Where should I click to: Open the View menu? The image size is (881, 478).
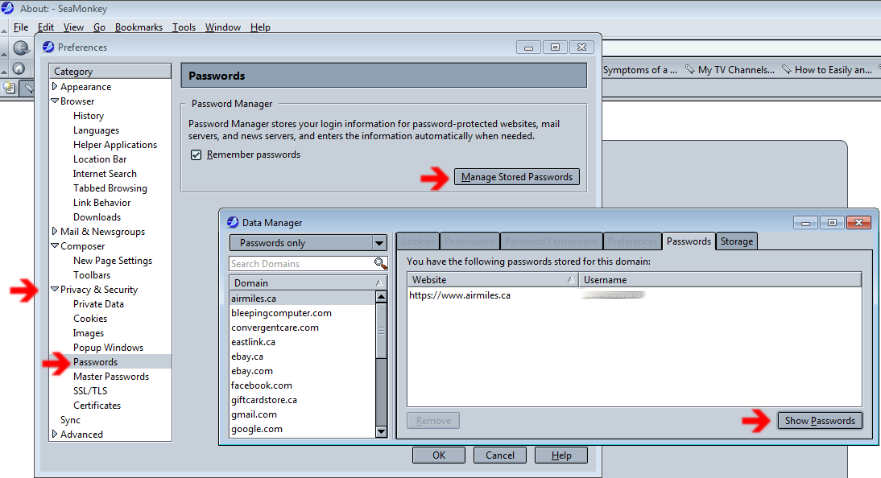[x=73, y=27]
